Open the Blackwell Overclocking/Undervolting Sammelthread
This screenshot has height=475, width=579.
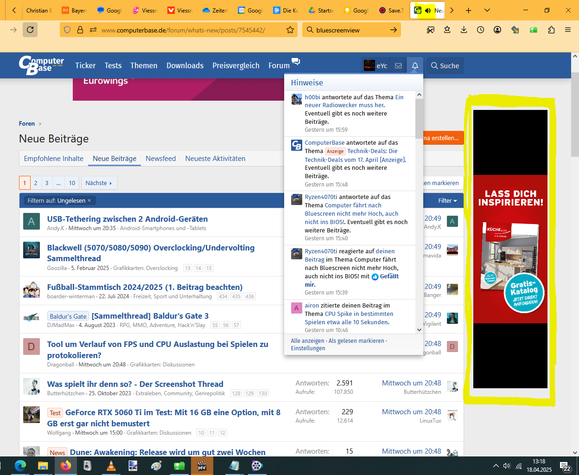tap(151, 253)
